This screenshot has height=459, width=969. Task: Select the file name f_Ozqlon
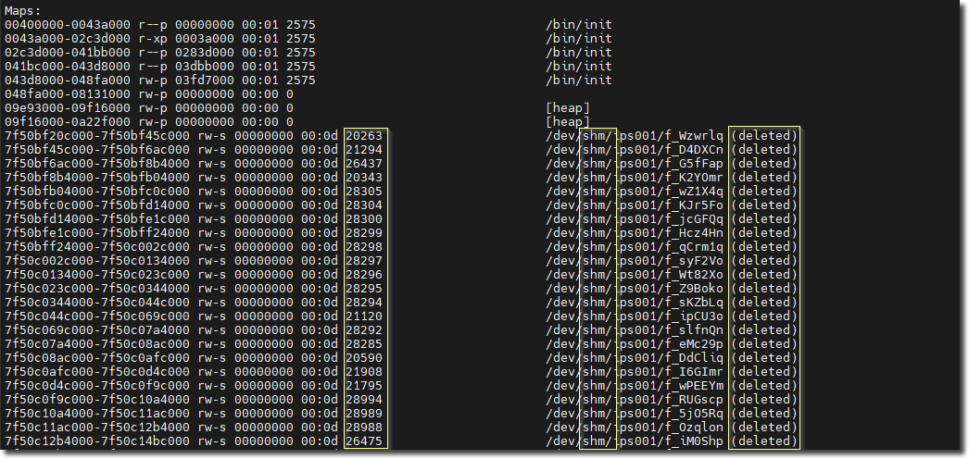694,428
